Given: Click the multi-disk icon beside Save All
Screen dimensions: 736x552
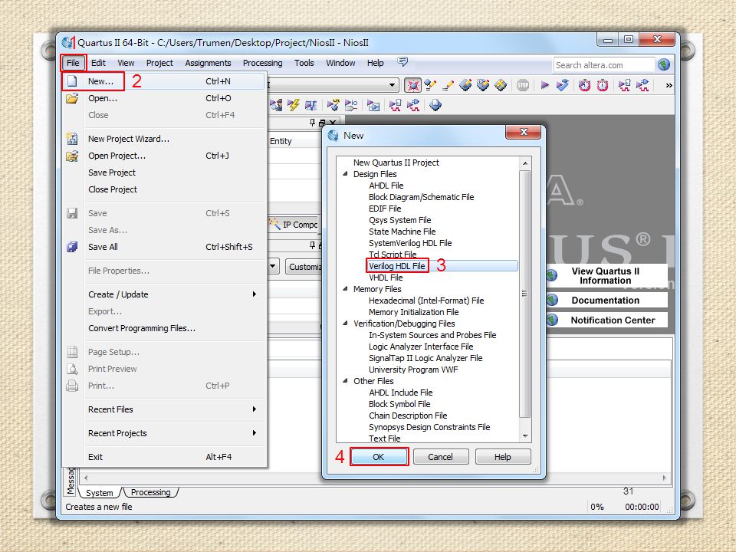Looking at the screenshot, I should coord(72,247).
